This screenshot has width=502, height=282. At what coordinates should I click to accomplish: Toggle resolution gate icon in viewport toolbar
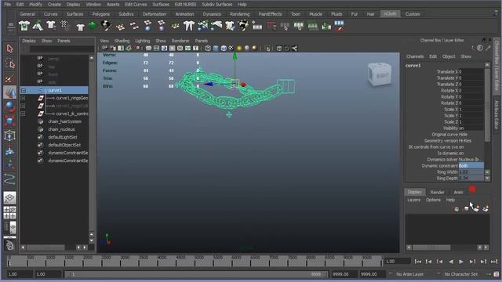coord(164,49)
